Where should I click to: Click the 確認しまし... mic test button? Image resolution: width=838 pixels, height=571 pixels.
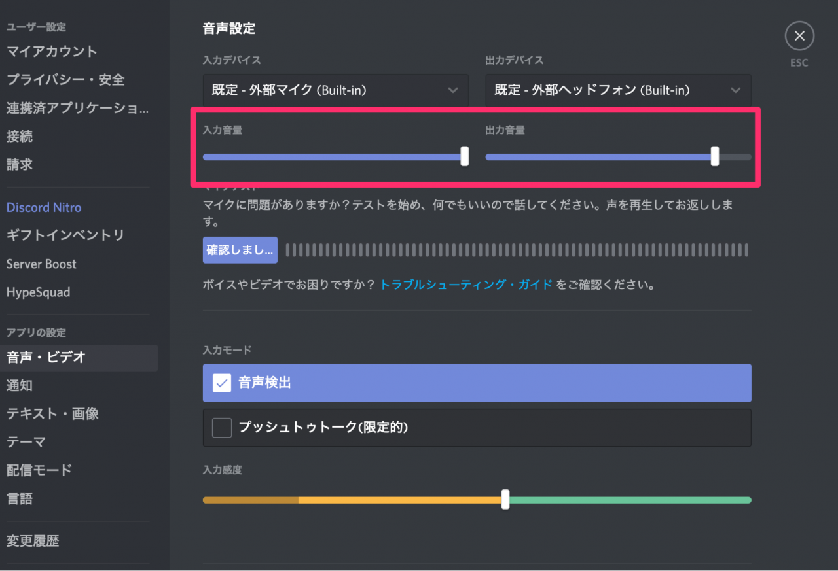tap(240, 250)
